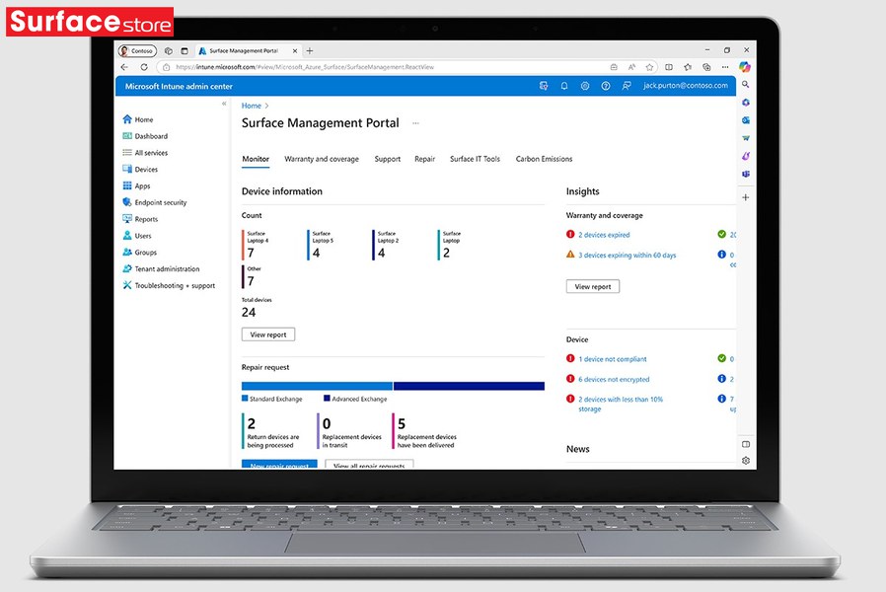This screenshot has width=886, height=592.
Task: Click Surface Laptop 5 count of 4
Action: pyautogui.click(x=317, y=253)
